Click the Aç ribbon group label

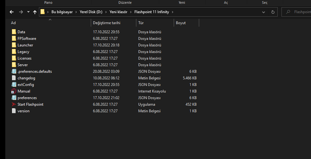[226, 3]
